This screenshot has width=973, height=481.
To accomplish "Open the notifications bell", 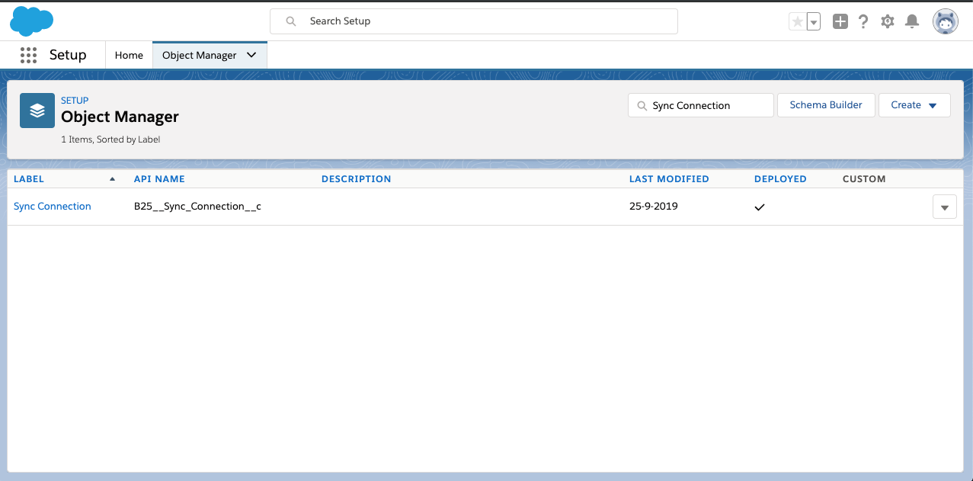I will click(x=911, y=22).
